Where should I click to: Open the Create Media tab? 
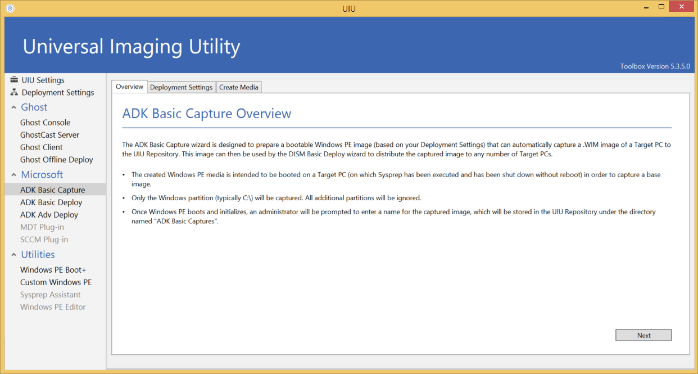click(x=239, y=87)
